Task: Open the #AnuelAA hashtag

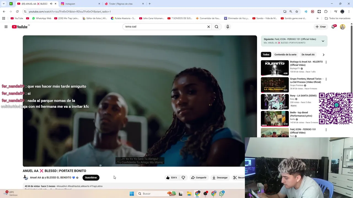Action: click(62, 186)
